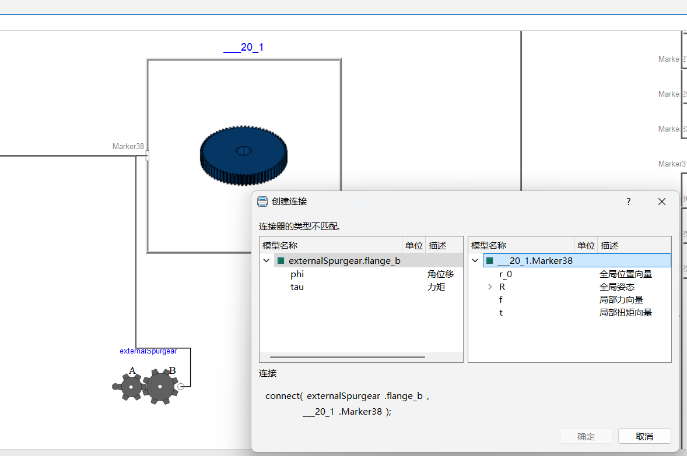Click the dialog title printer-like icon
The width and height of the screenshot is (687, 456).
262,202
